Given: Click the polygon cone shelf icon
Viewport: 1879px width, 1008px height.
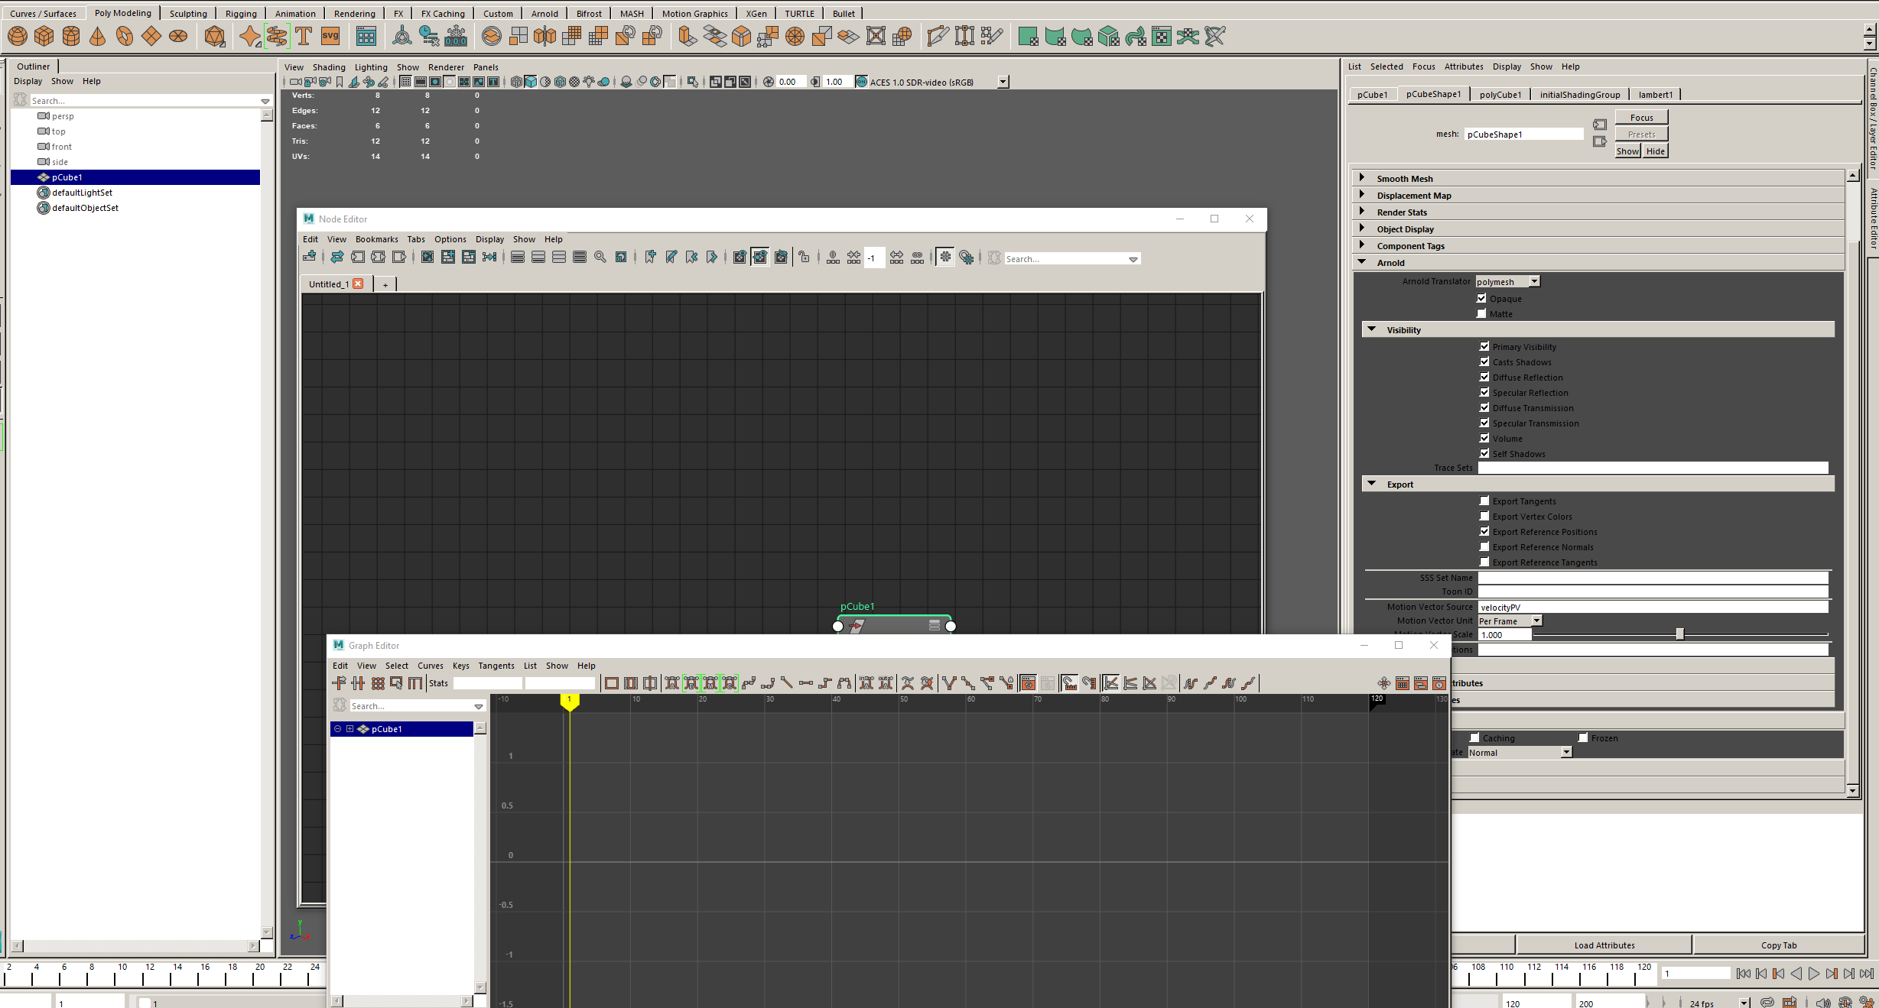Looking at the screenshot, I should [x=98, y=36].
